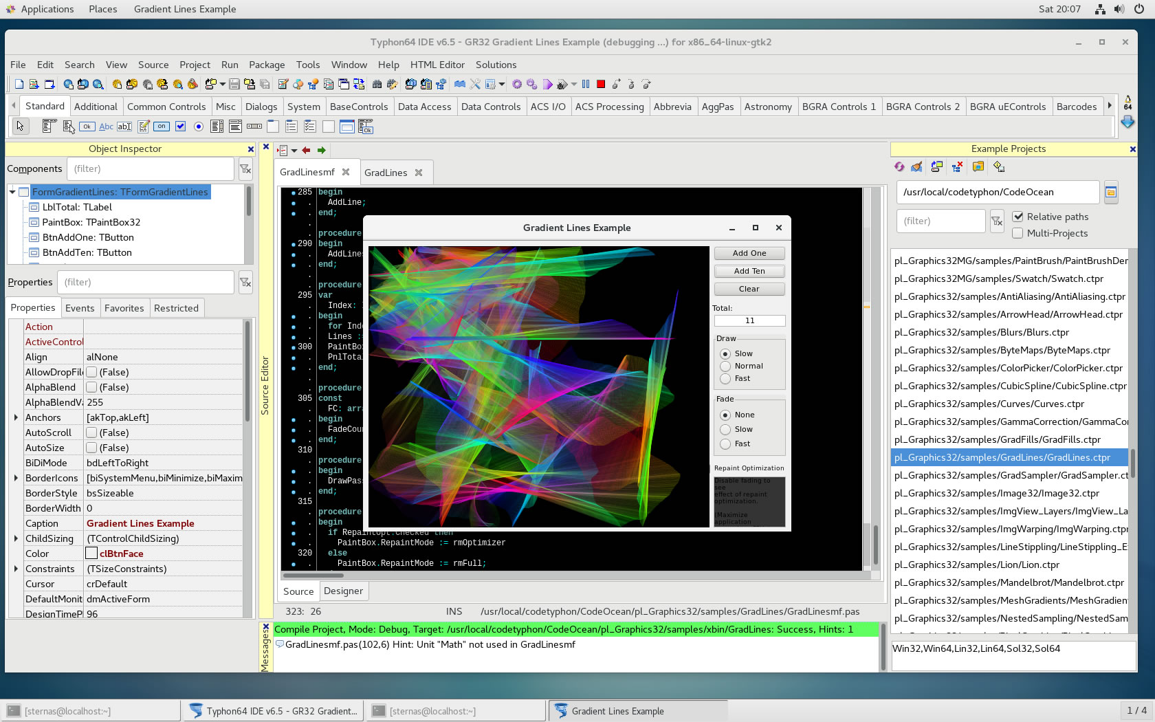Select Fast fade radio button

coord(725,444)
